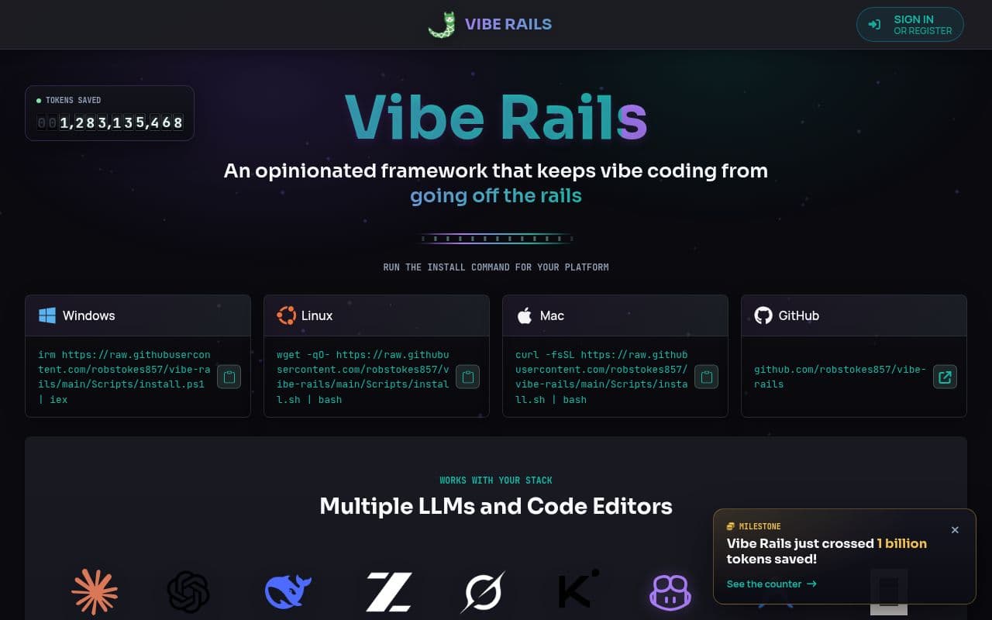
Task: Click the black Kimi K logo
Action: pos(578,589)
